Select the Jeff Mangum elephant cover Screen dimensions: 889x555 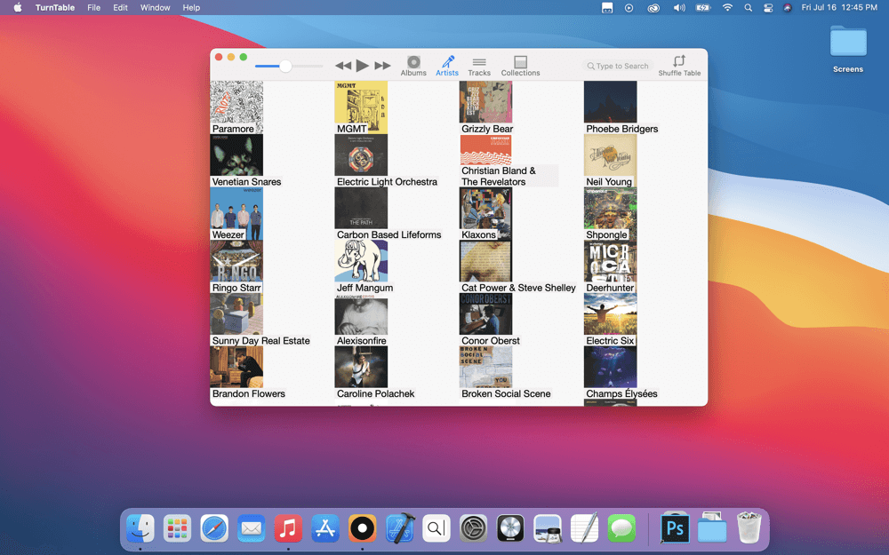click(x=361, y=260)
